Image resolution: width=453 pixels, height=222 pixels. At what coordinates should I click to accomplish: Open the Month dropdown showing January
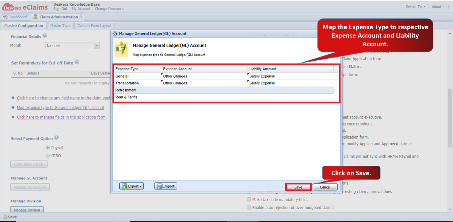click(72, 46)
